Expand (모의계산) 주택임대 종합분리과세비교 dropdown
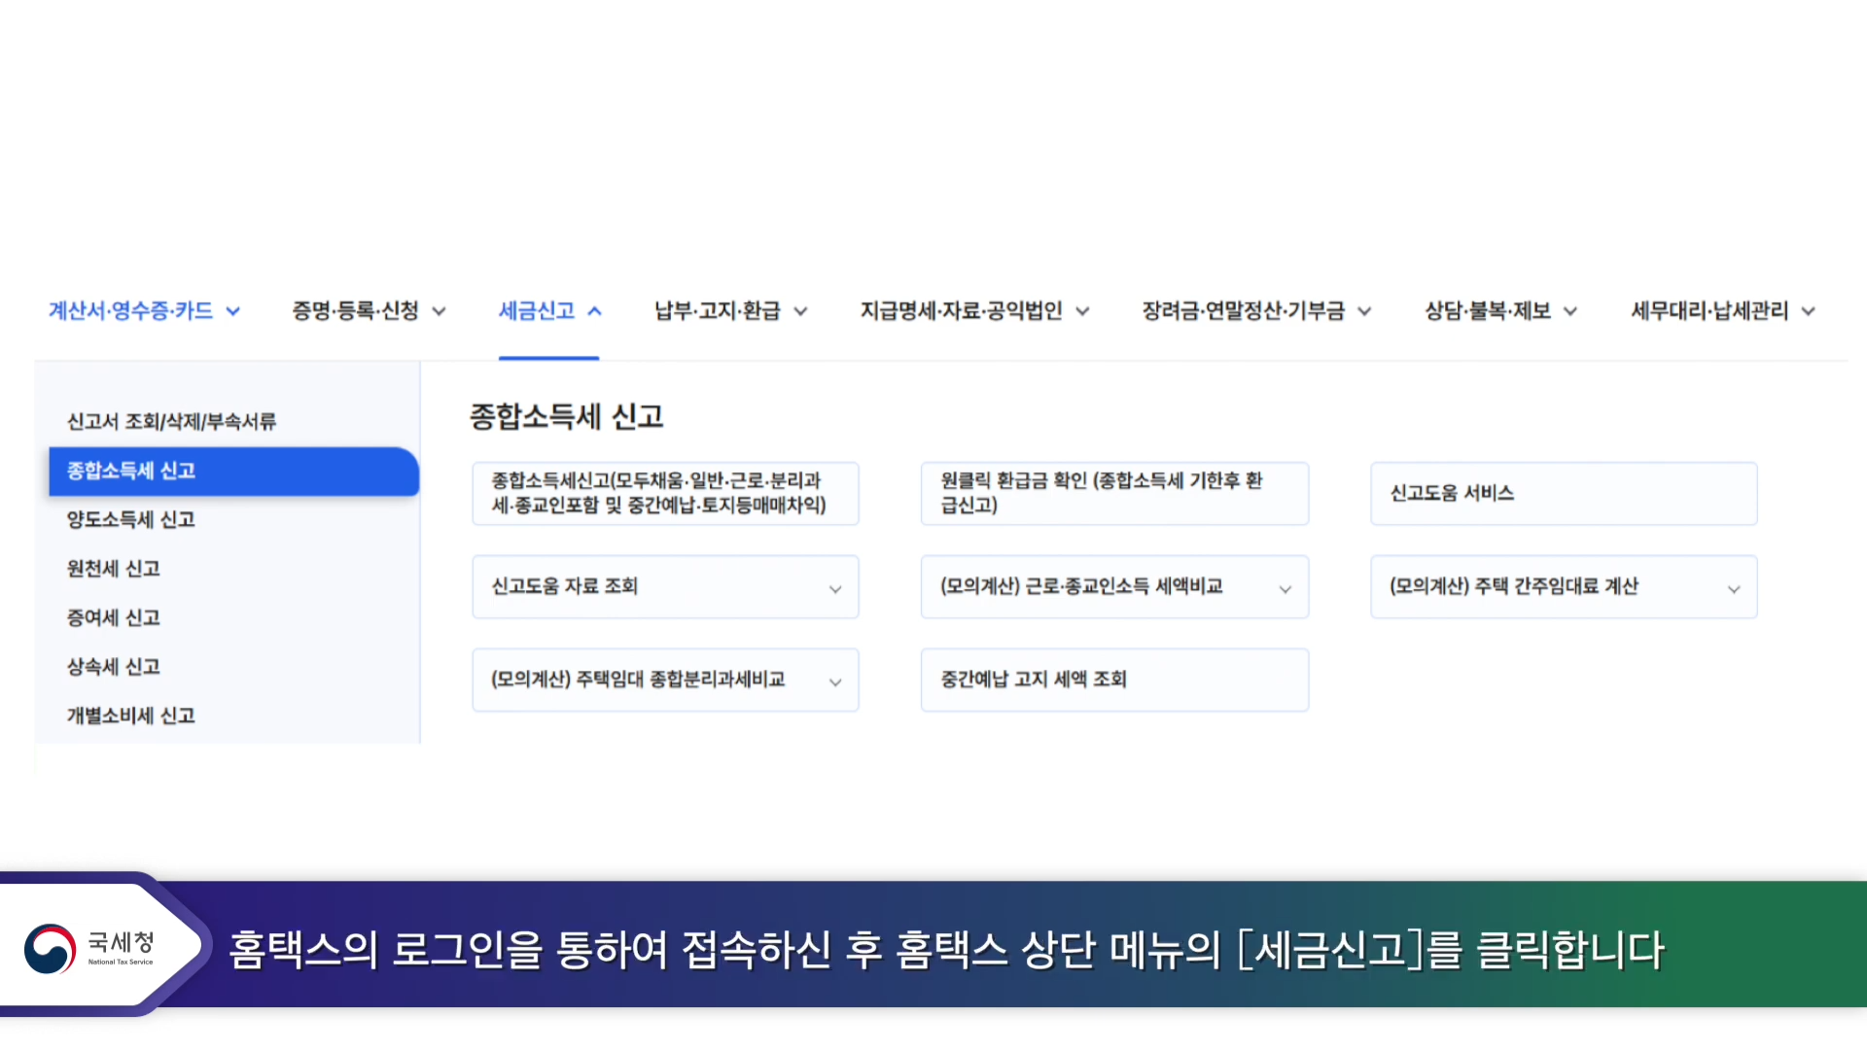The image size is (1867, 1050). 665,680
